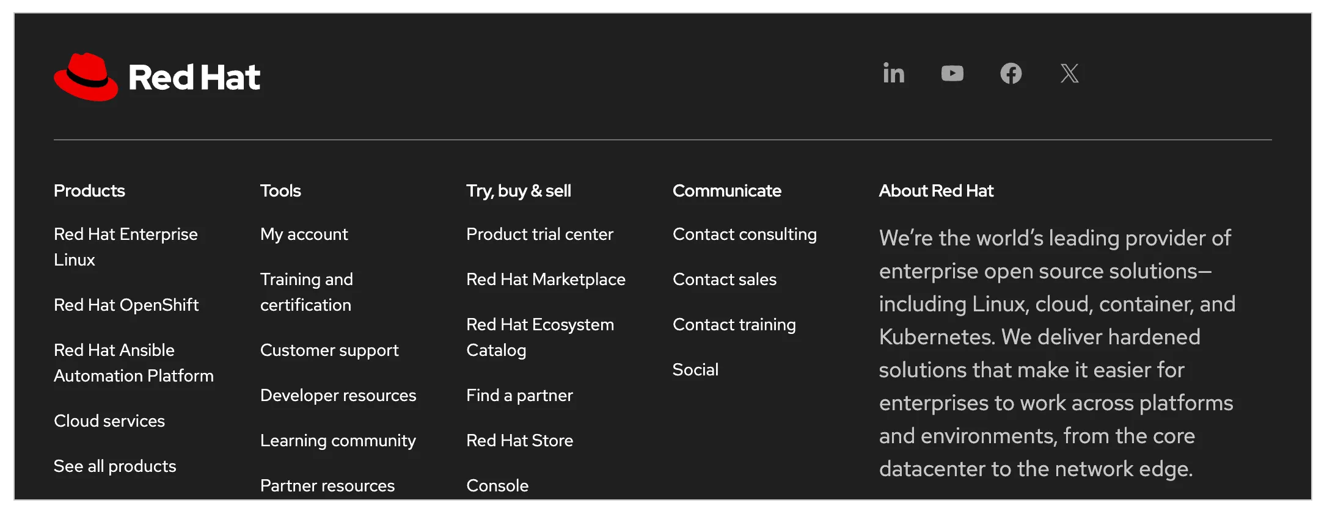Open Red Hat Ansible Automation Platform

[133, 363]
